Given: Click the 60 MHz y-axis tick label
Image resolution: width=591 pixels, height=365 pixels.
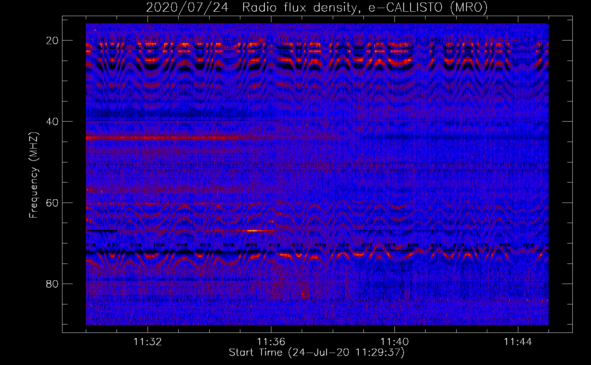Looking at the screenshot, I should coord(52,203).
